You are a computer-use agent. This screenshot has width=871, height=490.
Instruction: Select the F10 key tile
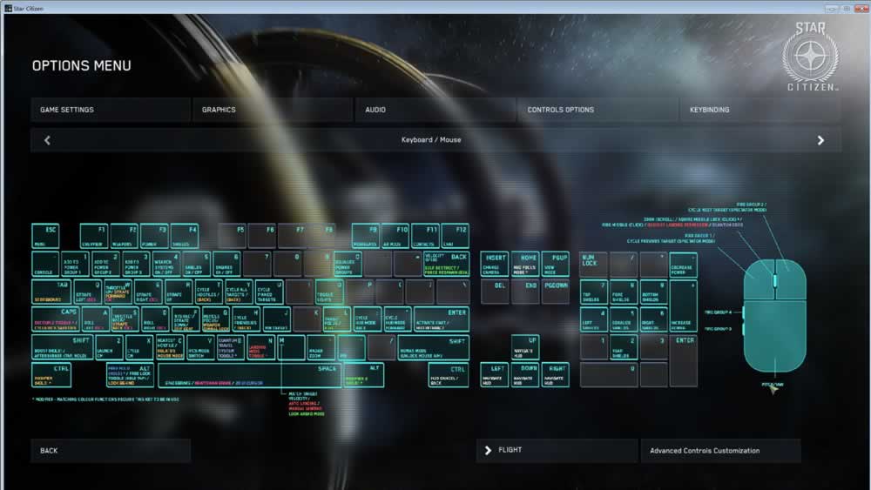click(396, 236)
